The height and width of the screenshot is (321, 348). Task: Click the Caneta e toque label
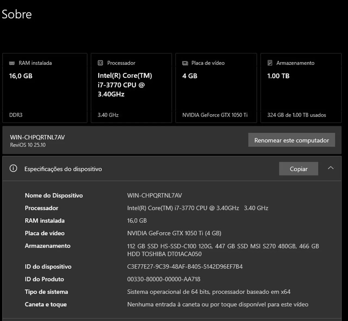46,304
